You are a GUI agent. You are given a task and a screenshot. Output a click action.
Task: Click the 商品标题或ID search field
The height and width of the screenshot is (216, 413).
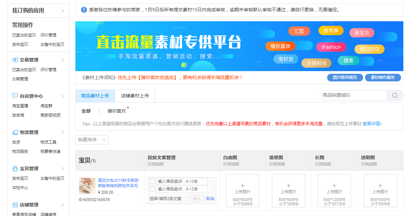(x=353, y=95)
